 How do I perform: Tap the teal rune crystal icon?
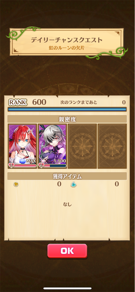coord(74,184)
